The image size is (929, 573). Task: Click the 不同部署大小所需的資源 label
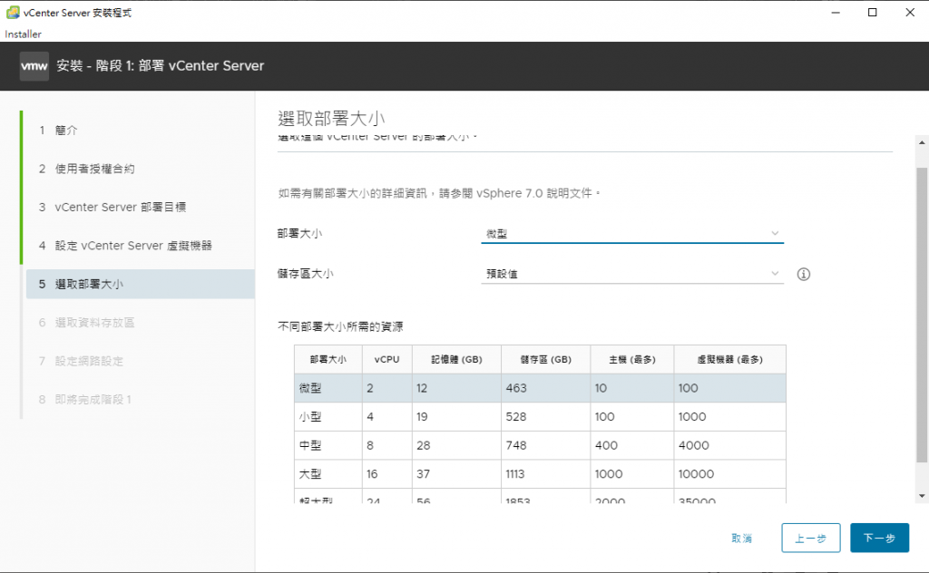(x=341, y=326)
